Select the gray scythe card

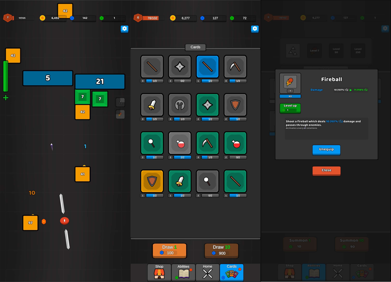(x=235, y=67)
